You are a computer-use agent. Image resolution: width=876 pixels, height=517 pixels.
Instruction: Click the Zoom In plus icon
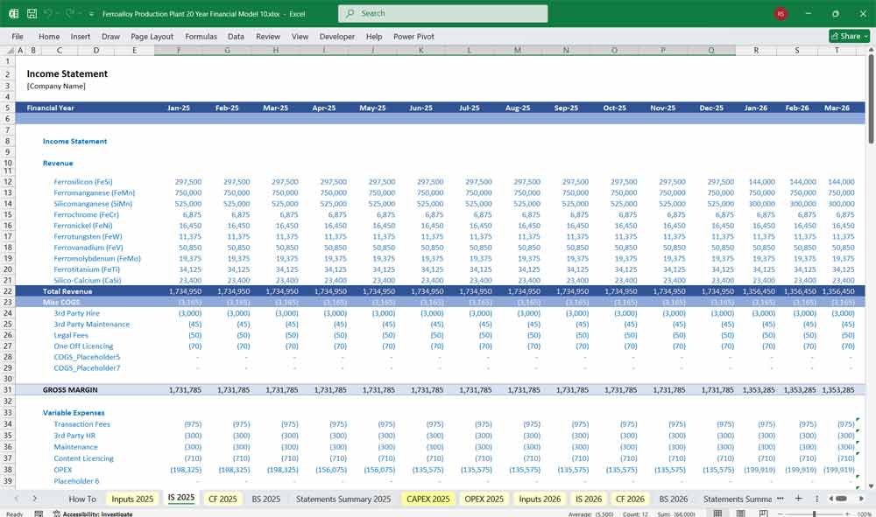(848, 514)
